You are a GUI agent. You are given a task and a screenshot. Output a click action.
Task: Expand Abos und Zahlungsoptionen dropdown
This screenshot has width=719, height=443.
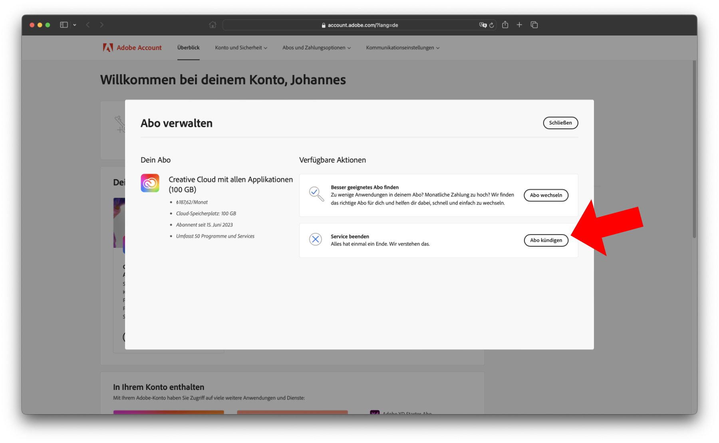316,47
